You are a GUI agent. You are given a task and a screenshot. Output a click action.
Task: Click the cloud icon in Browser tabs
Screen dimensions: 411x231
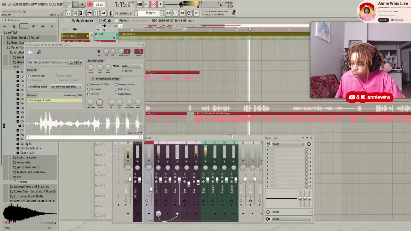click(43, 26)
